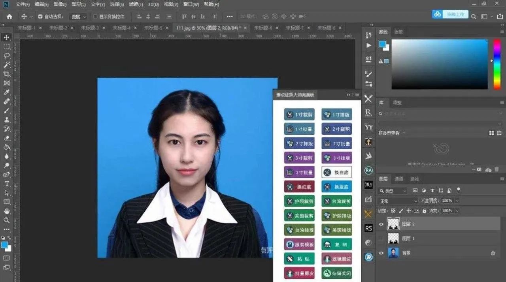This screenshot has width=506, height=282.
Task: Click the 1寸裁剪 button
Action: tap(299, 115)
